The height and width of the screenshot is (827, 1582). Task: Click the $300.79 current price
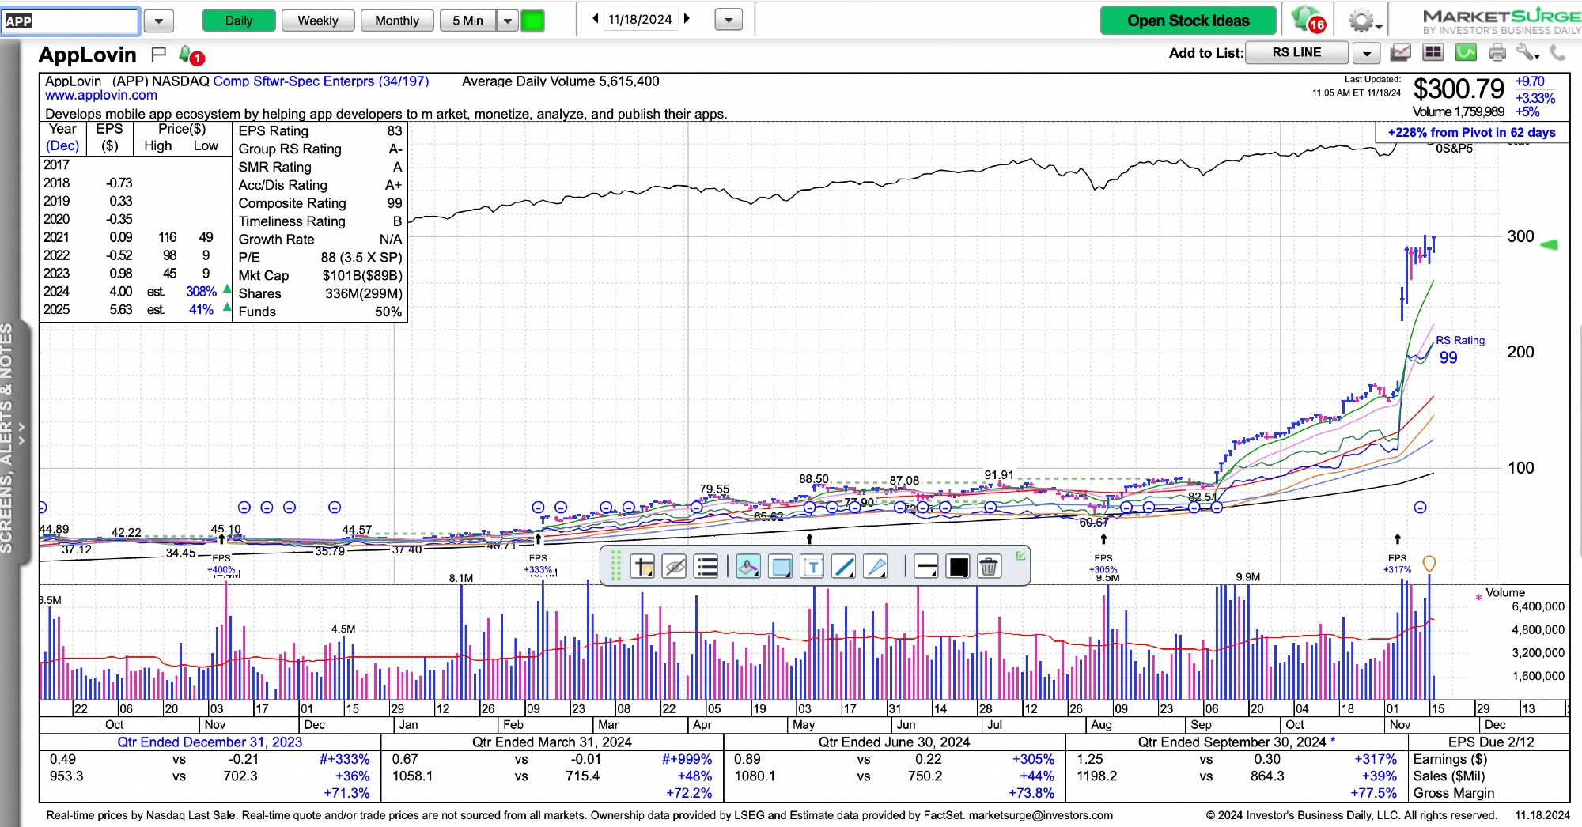pos(1459,89)
